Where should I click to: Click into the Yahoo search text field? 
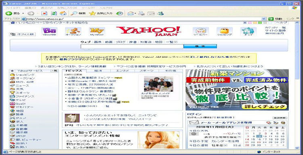click(x=132, y=46)
